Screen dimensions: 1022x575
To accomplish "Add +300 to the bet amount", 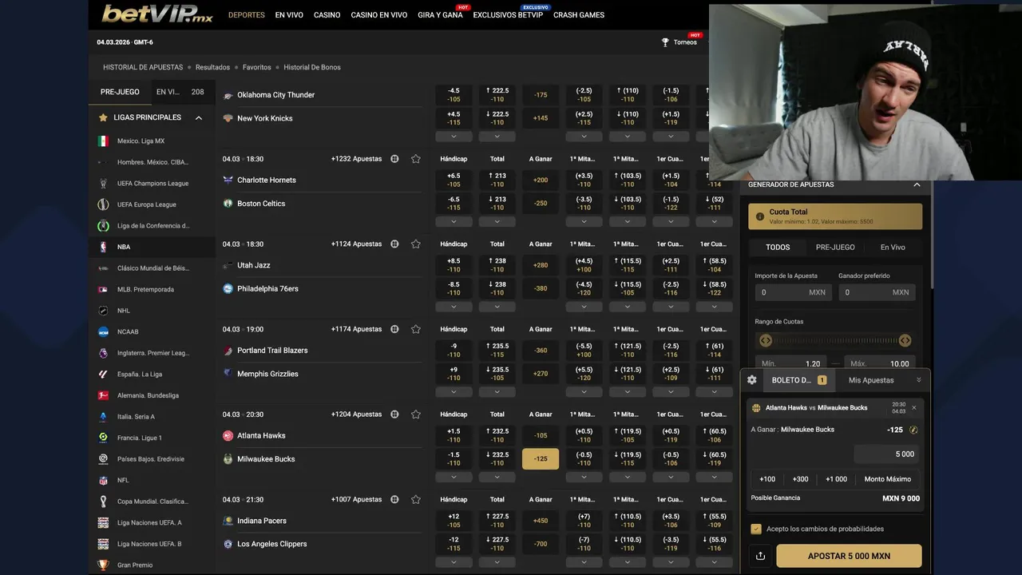I will (x=800, y=479).
